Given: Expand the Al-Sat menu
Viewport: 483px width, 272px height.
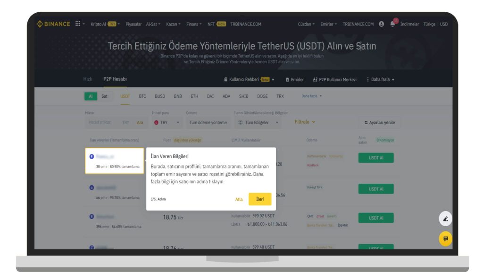Looking at the screenshot, I should [153, 24].
